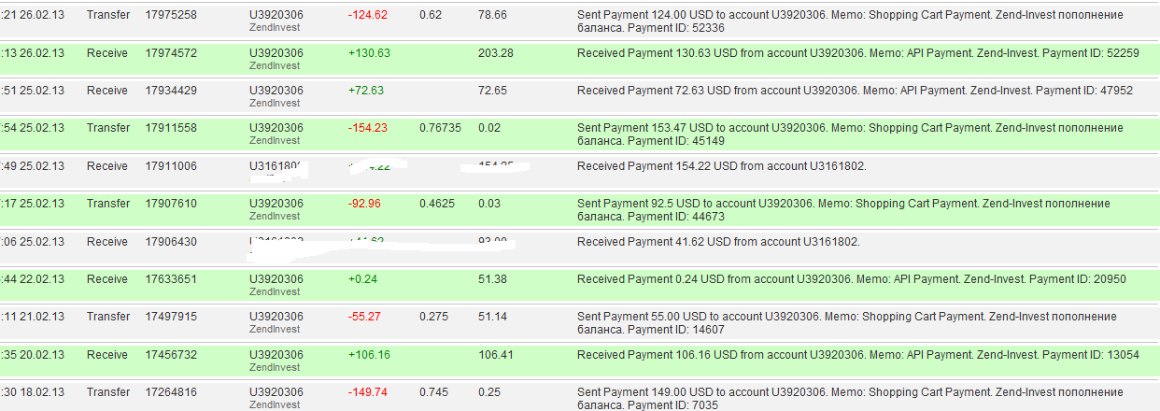This screenshot has width=1160, height=411.
Task: Click the U3920306 account in batch 17633651 row
Action: point(276,279)
